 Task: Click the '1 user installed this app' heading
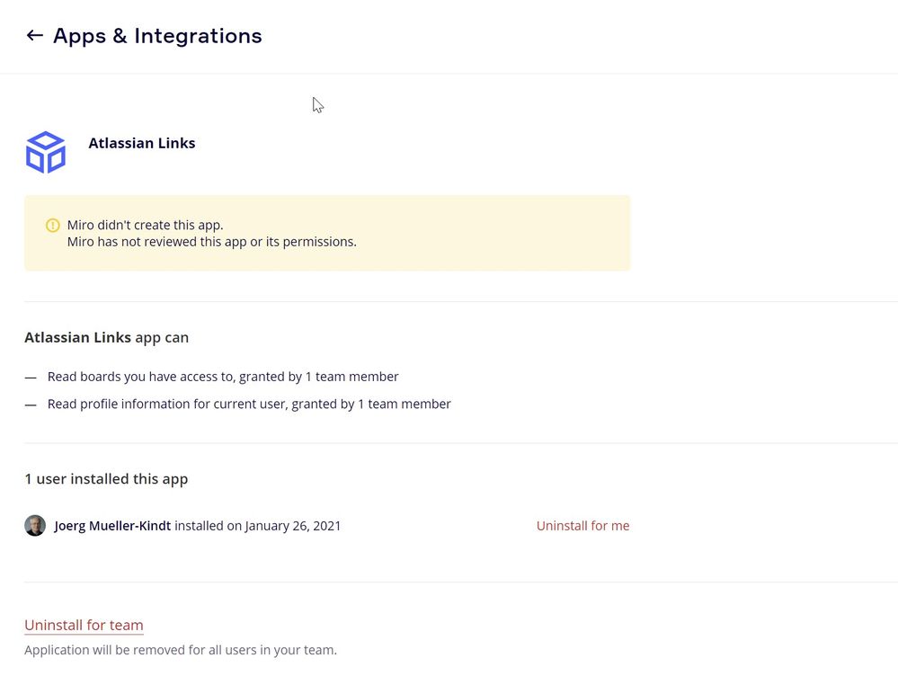click(106, 479)
